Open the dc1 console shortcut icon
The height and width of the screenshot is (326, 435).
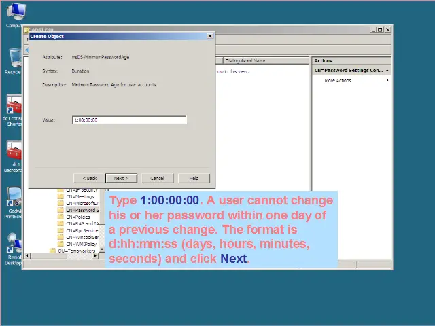[x=14, y=107]
